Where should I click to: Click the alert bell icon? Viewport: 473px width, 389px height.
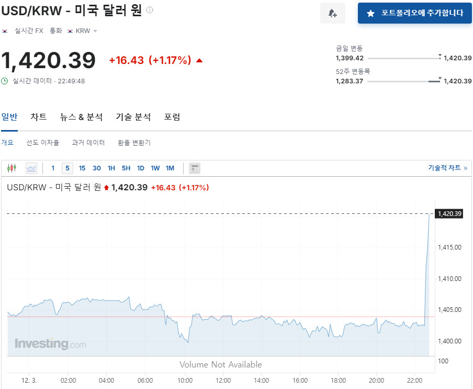(332, 13)
